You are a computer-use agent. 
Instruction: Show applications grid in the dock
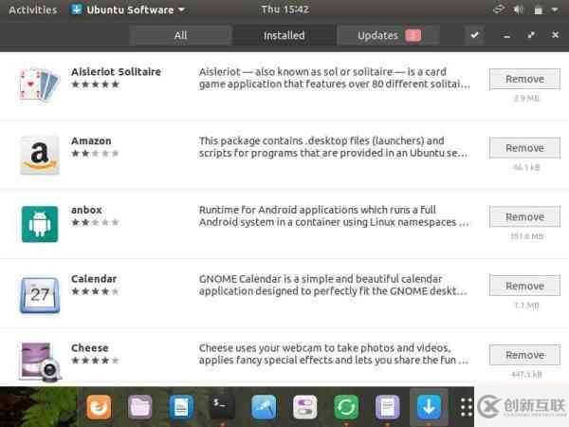[466, 407]
